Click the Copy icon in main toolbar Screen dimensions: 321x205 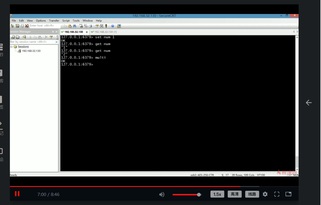(65, 26)
